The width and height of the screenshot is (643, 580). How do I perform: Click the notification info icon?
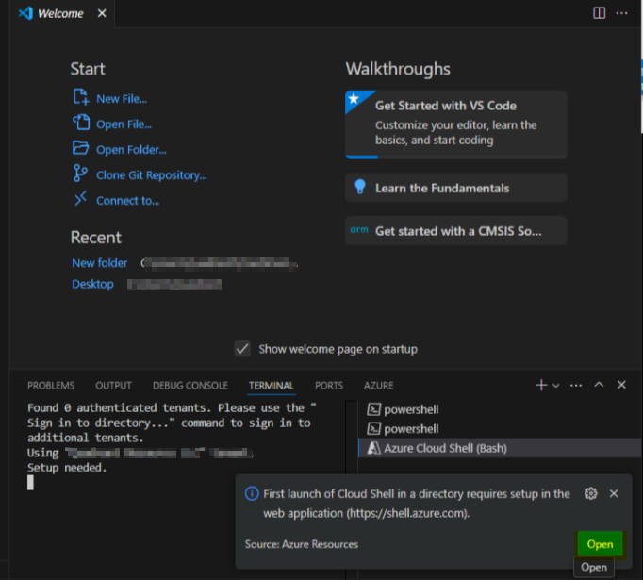(252, 493)
